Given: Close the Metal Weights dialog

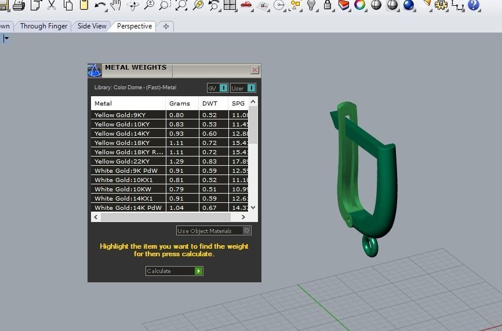Looking at the screenshot, I should point(255,70).
